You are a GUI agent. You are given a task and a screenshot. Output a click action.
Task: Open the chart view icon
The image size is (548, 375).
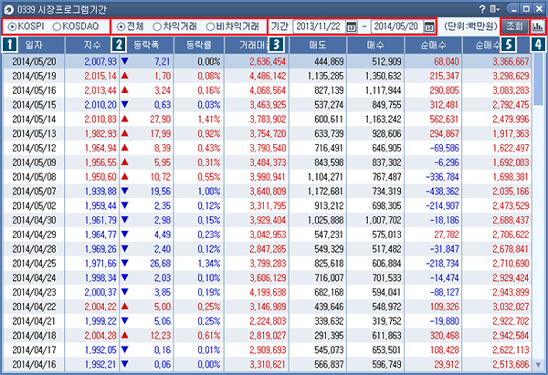(x=537, y=26)
